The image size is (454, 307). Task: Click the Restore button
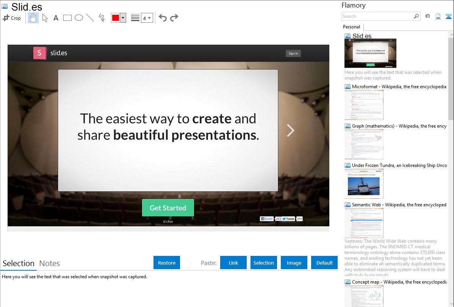point(167,263)
